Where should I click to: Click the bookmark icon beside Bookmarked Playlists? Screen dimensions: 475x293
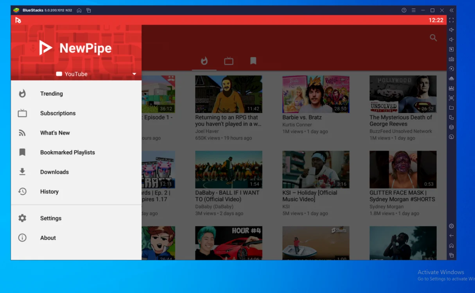point(22,152)
